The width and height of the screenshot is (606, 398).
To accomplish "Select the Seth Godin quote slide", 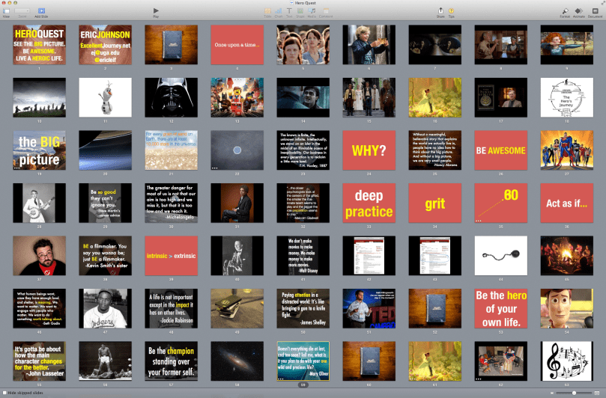I will [40, 308].
